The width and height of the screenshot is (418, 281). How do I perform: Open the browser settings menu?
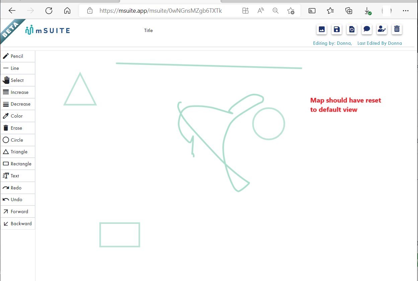tap(406, 11)
